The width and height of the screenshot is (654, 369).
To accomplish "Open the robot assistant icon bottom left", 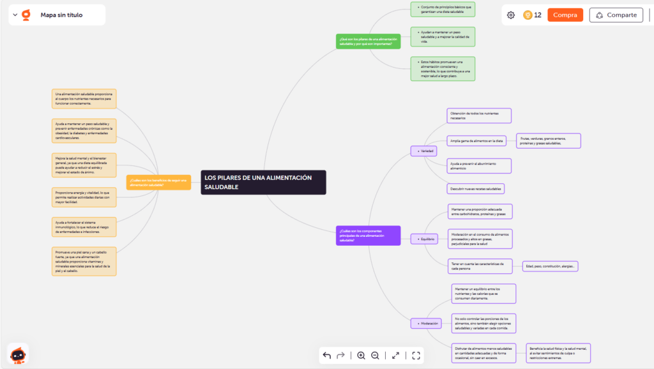I will point(19,354).
